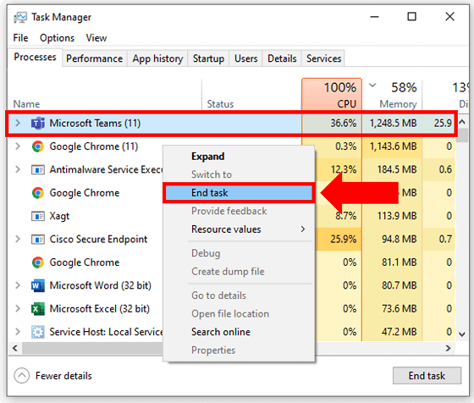
Task: Switch to the App history tab
Action: 157,58
